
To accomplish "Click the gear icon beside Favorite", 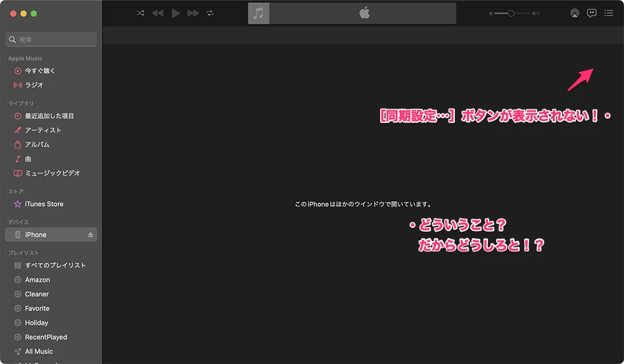I will point(17,308).
